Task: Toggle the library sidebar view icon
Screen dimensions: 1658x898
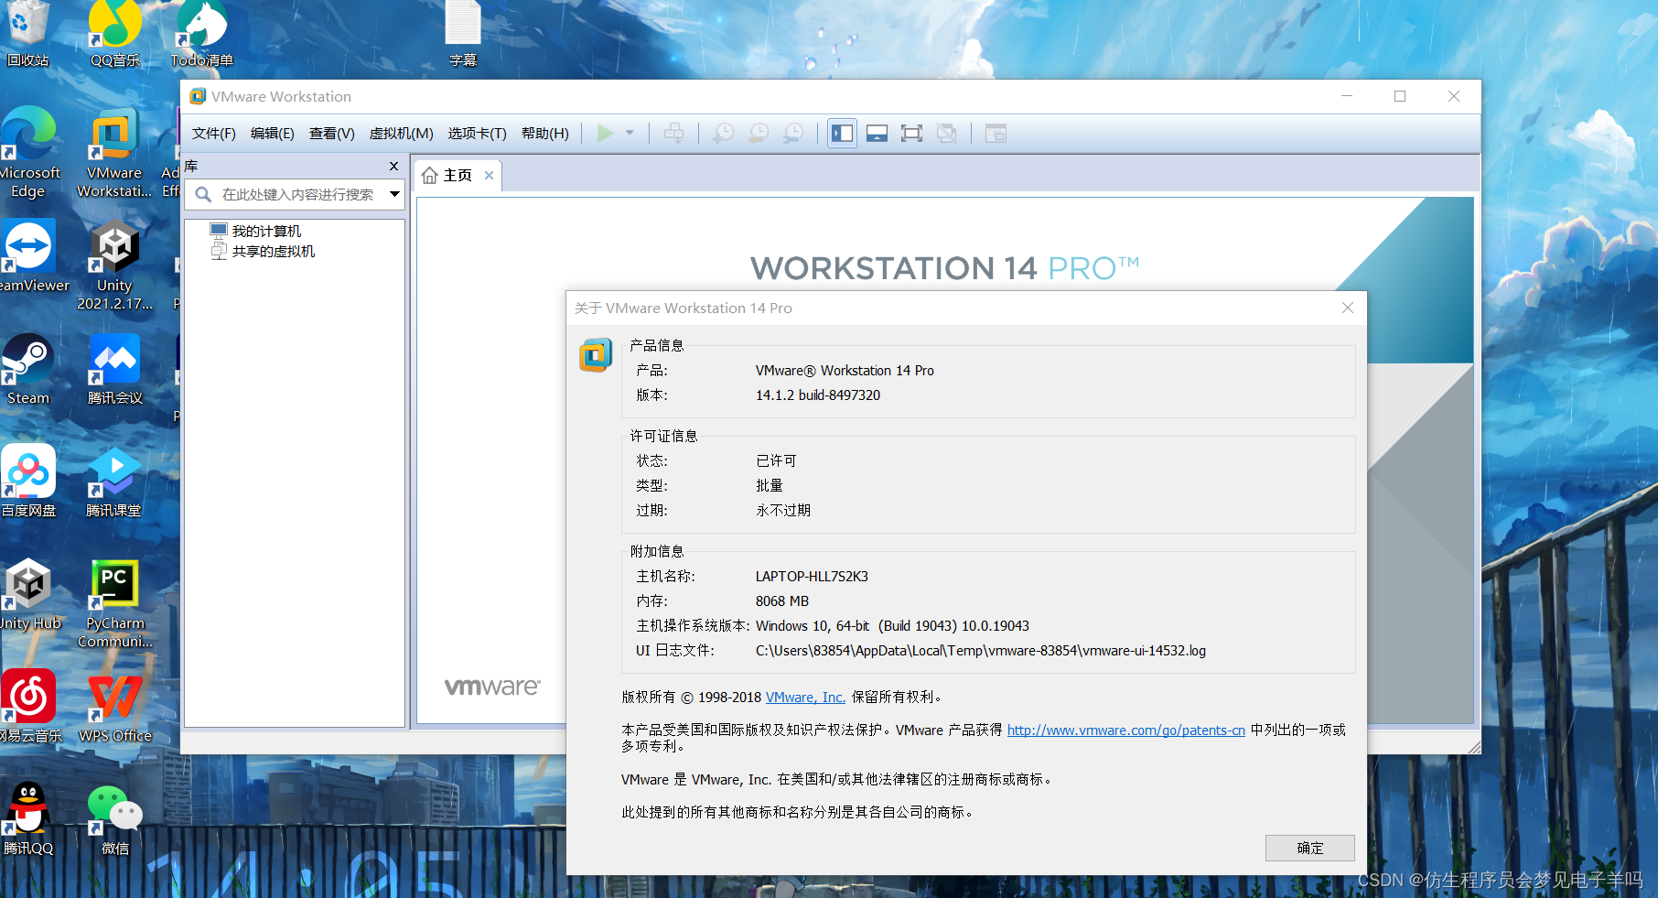Action: click(x=842, y=134)
